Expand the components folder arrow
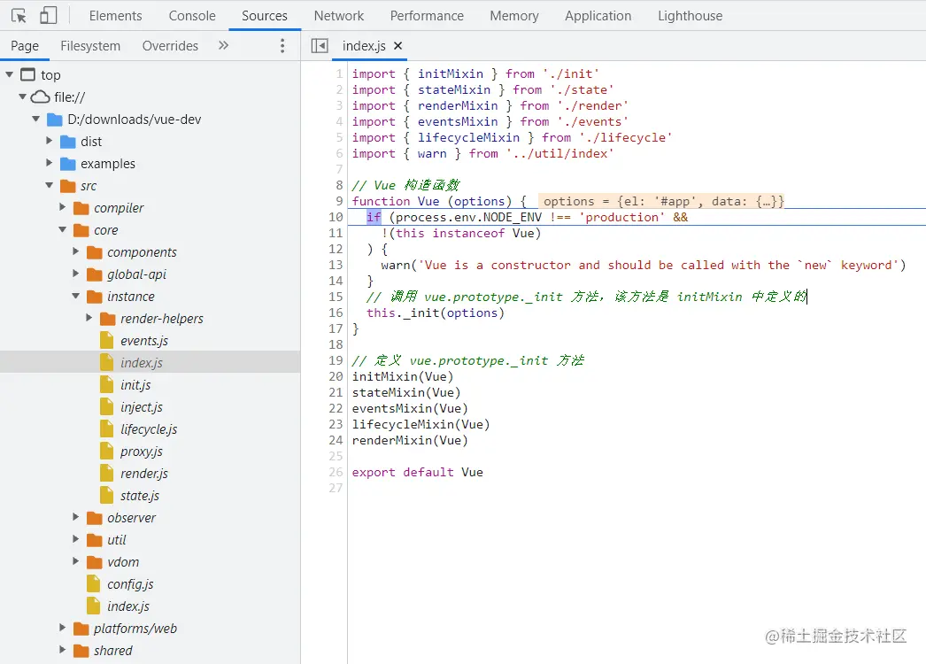 [x=75, y=251]
